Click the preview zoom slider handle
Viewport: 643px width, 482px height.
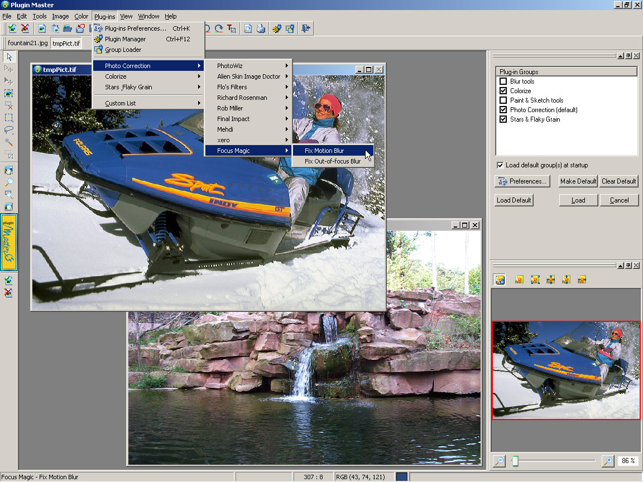click(516, 461)
